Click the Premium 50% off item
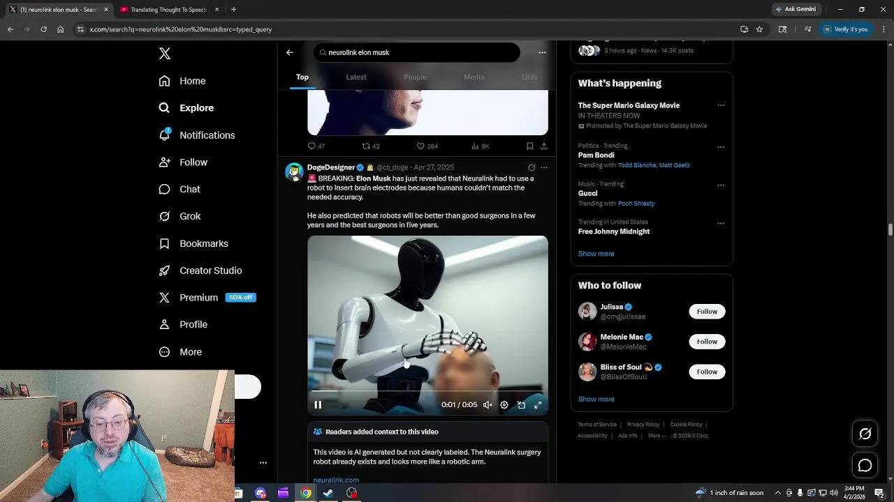 pyautogui.click(x=207, y=298)
